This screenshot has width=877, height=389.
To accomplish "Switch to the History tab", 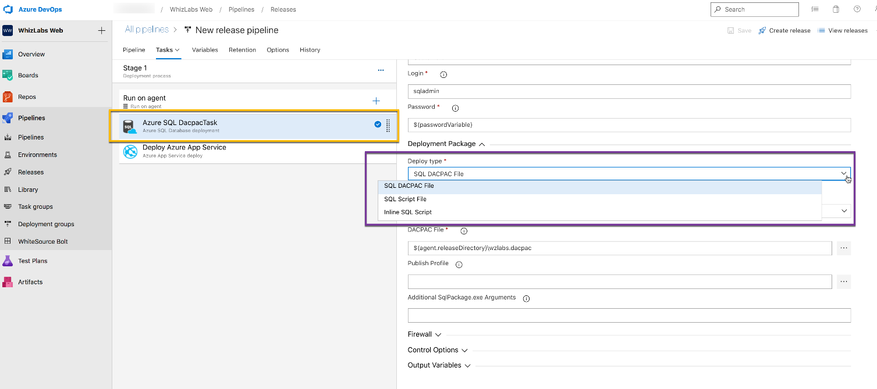I will coord(310,50).
